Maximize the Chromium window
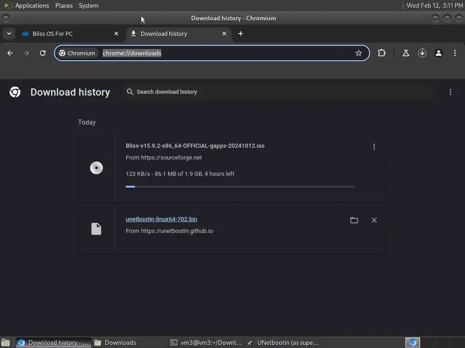This screenshot has width=465, height=348. click(447, 18)
